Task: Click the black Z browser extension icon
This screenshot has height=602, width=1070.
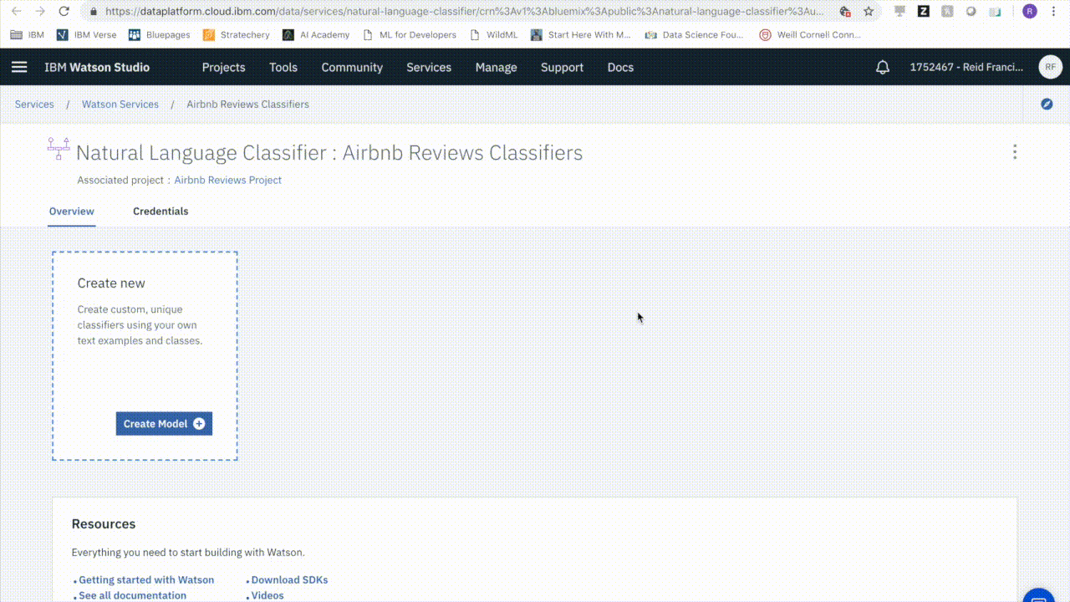Action: [923, 12]
